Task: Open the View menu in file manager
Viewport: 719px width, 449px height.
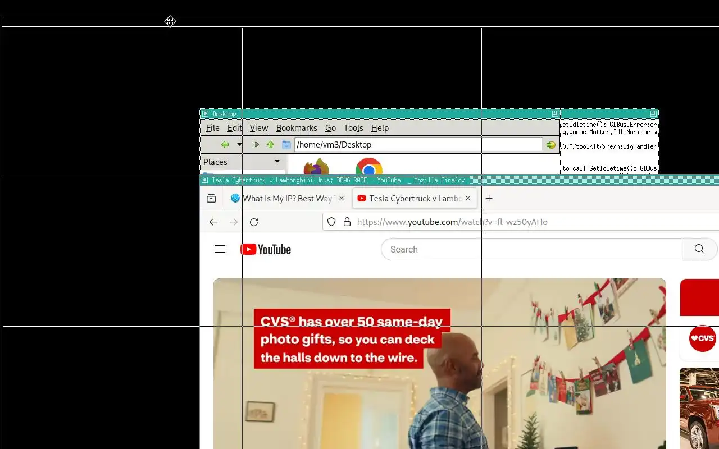Action: 259,128
